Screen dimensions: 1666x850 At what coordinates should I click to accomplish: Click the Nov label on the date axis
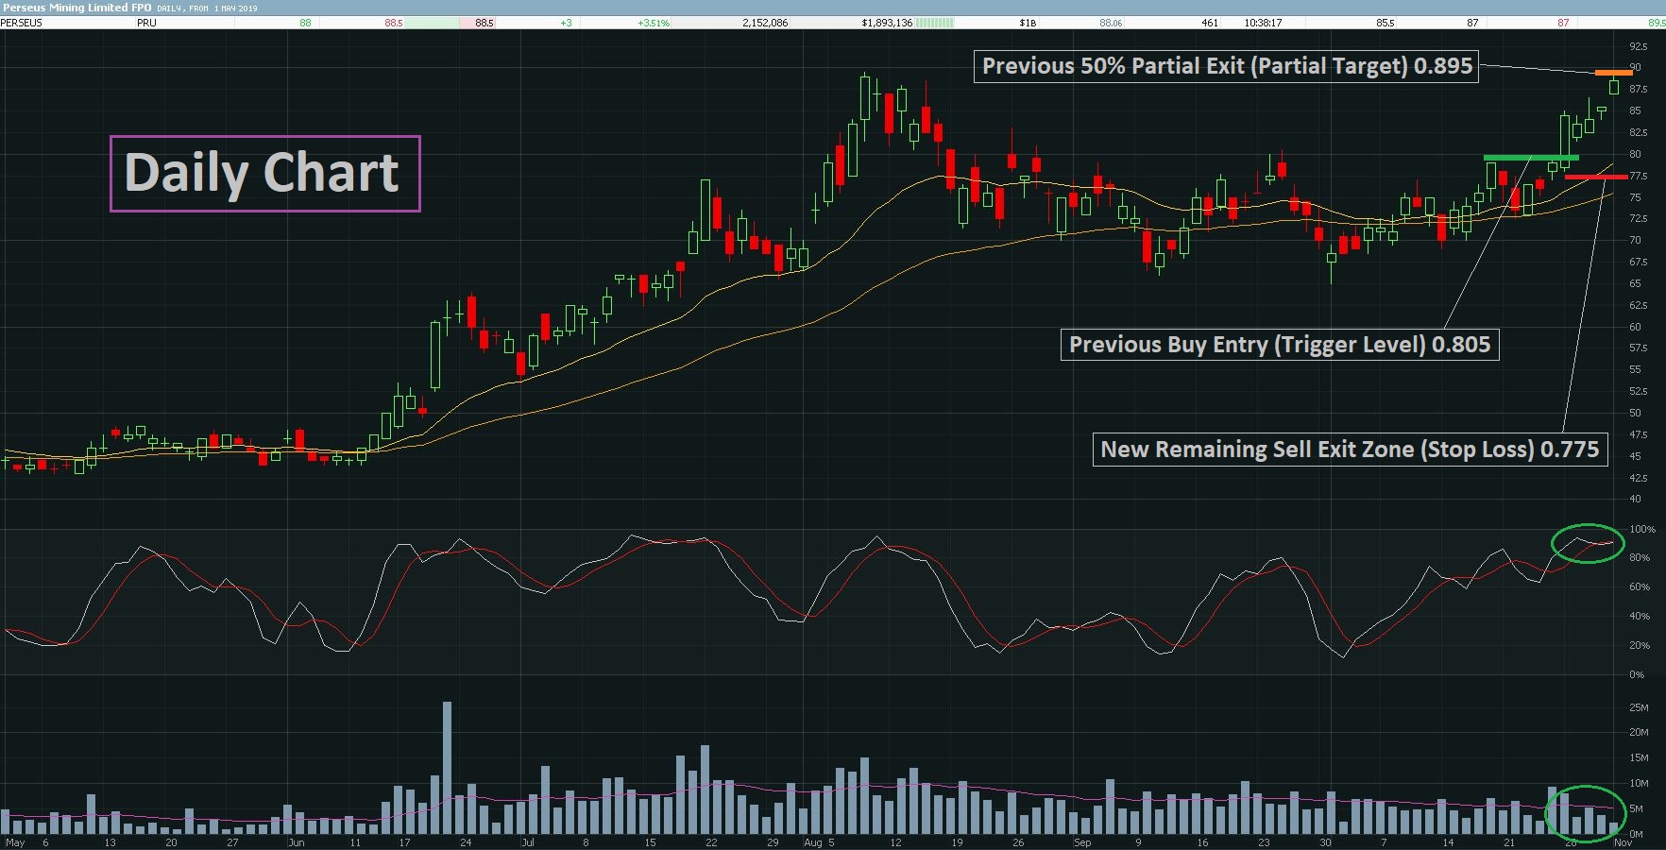click(x=1623, y=842)
